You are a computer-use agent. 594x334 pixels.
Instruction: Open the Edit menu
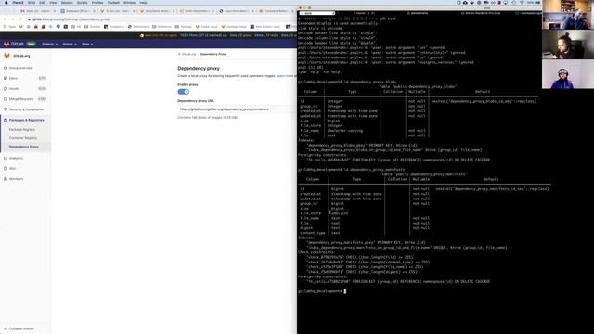point(42,3)
